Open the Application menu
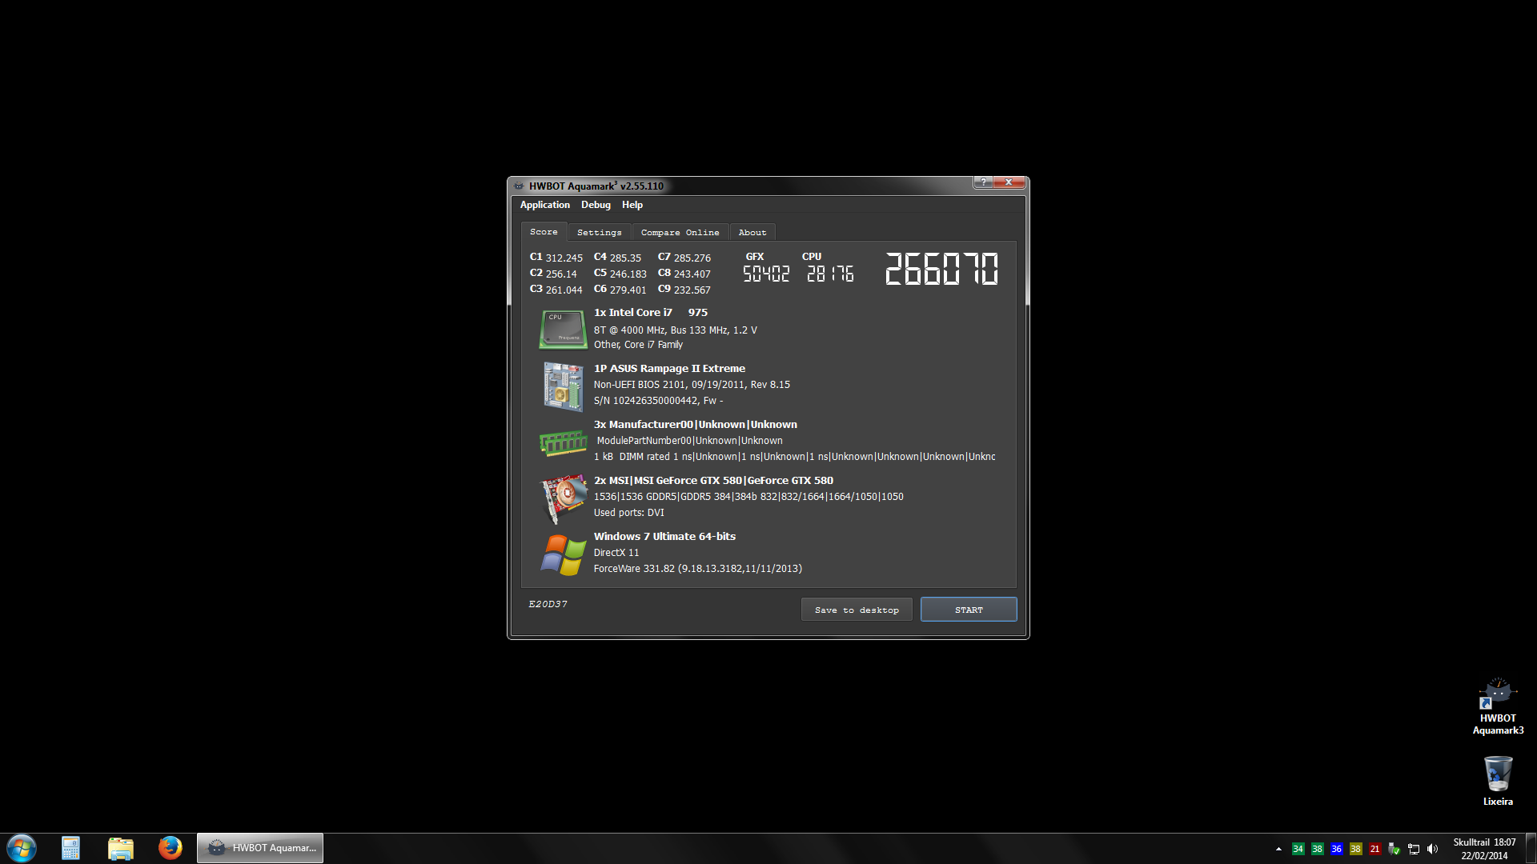The image size is (1537, 864). pos(544,205)
